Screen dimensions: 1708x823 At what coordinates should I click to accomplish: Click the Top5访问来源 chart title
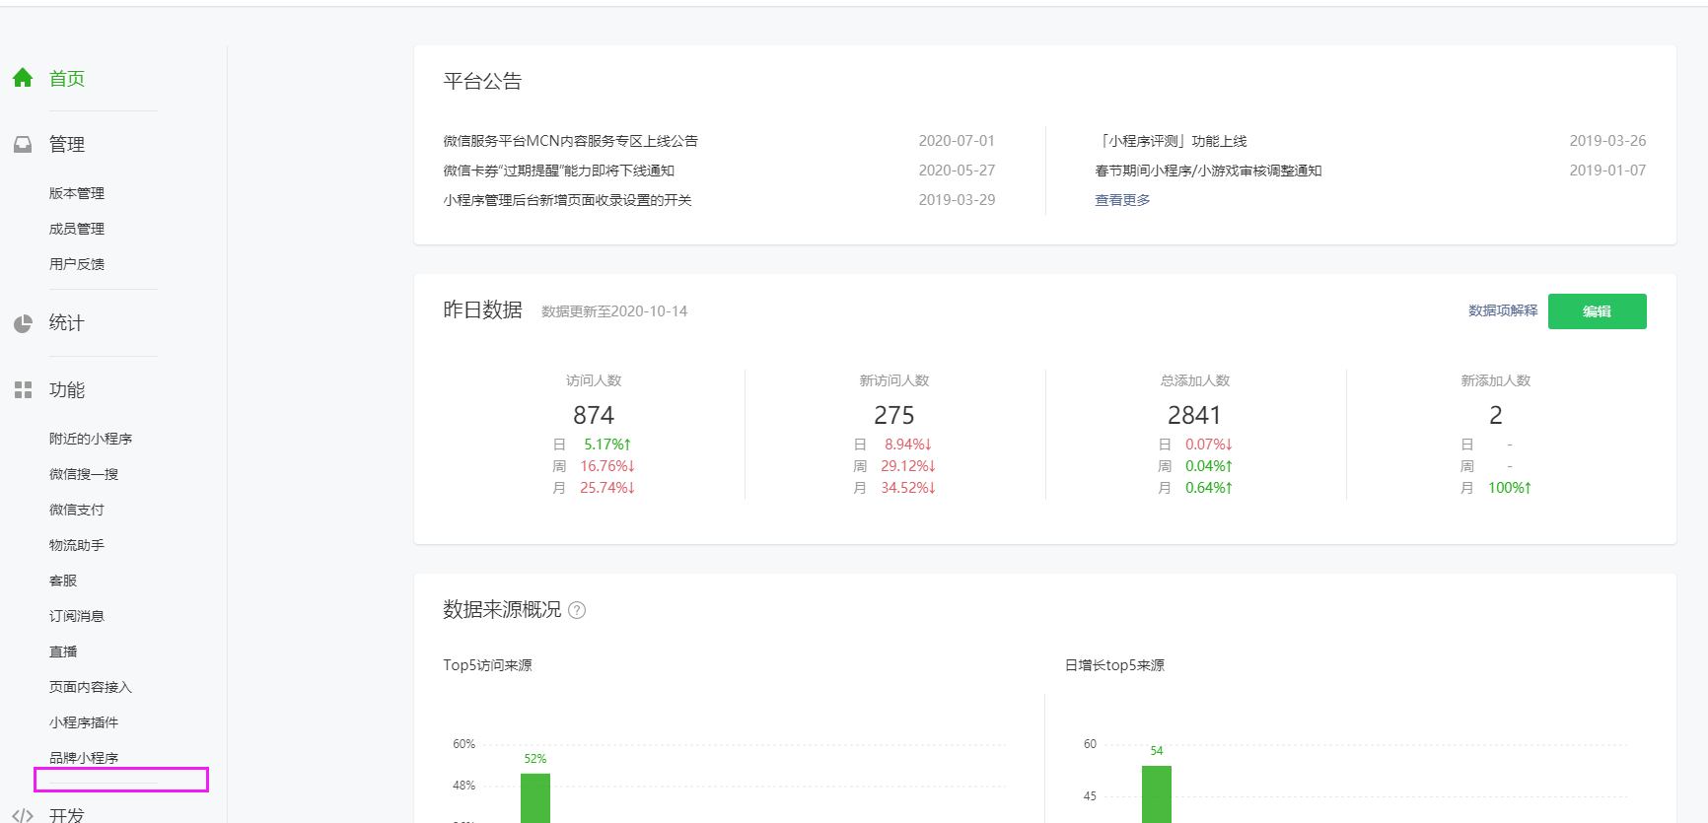[487, 665]
